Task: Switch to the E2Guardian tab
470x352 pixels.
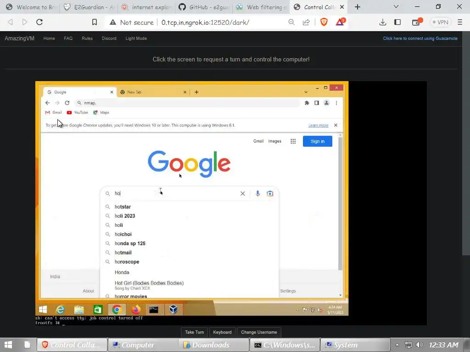Action: coord(89,7)
